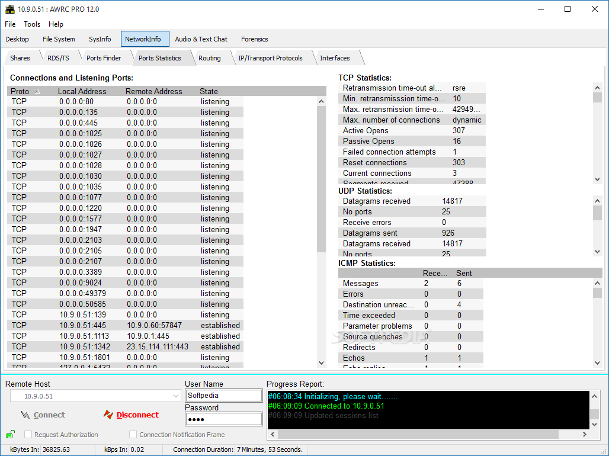The width and height of the screenshot is (609, 456).
Task: Click the green padlock icon
Action: click(x=11, y=434)
